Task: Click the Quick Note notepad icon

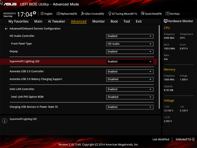Action: (143, 13)
